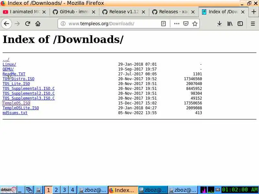Open the ReadMe.TXT file link

click(14, 74)
